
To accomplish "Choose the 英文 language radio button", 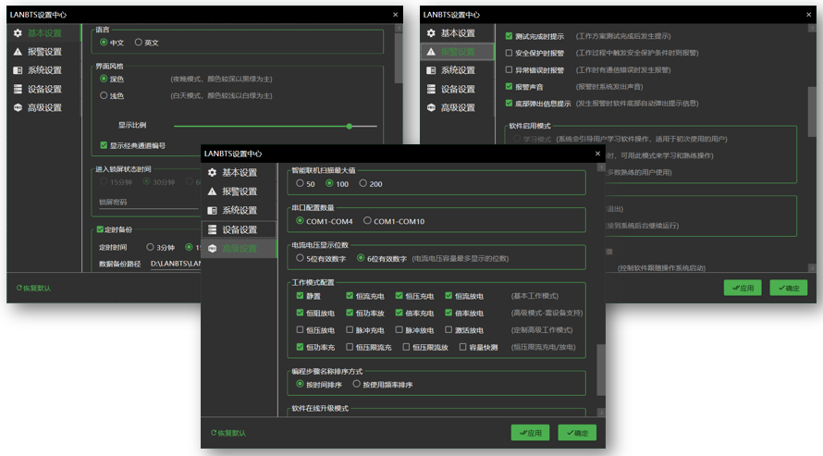I will tap(139, 43).
